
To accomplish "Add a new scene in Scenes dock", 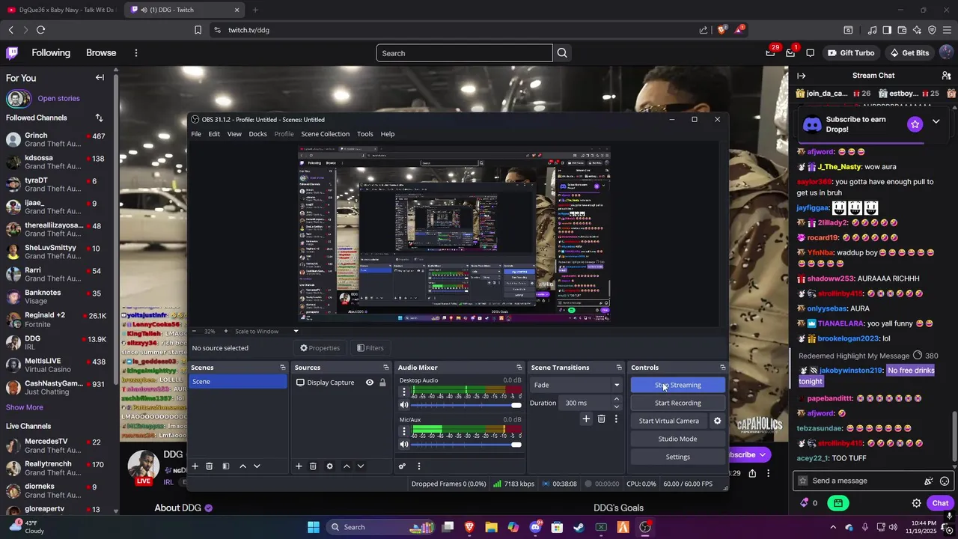I will click(x=195, y=466).
